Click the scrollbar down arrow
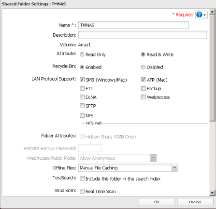 (x=212, y=193)
